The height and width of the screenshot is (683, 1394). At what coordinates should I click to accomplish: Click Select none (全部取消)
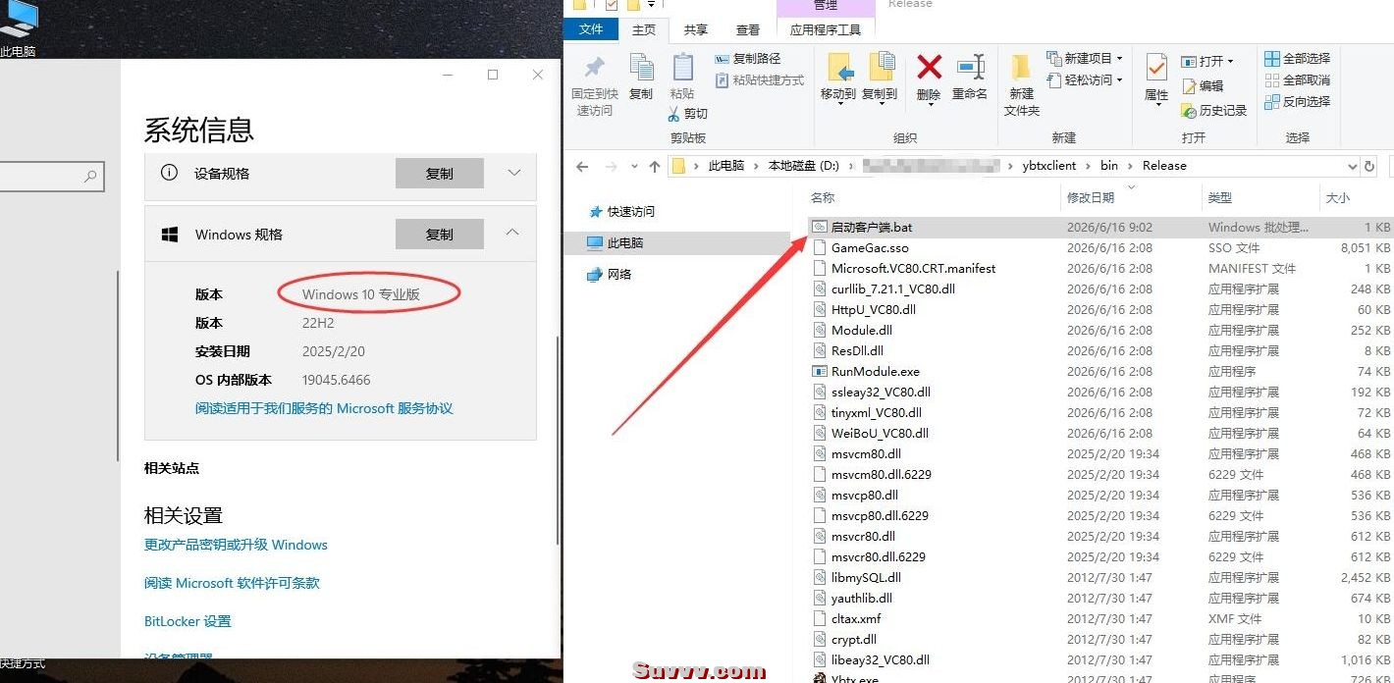tap(1298, 80)
